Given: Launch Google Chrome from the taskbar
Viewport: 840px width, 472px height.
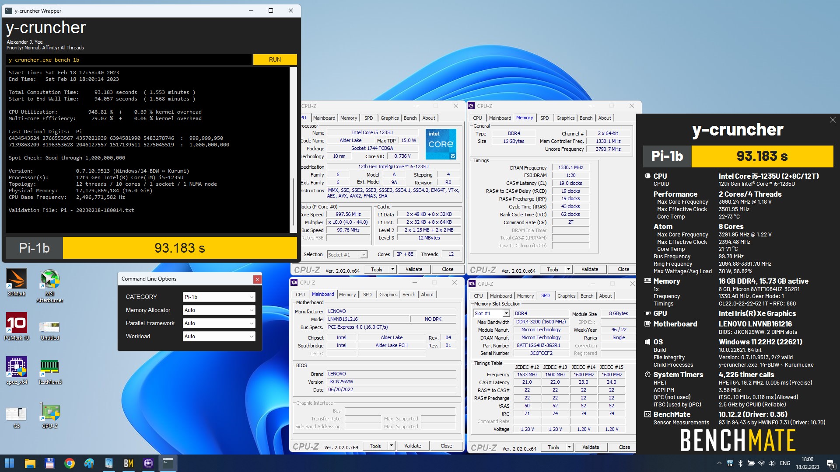Looking at the screenshot, I should click(69, 463).
